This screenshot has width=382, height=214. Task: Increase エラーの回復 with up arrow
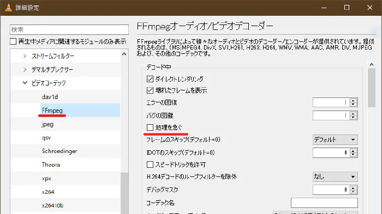click(x=353, y=100)
